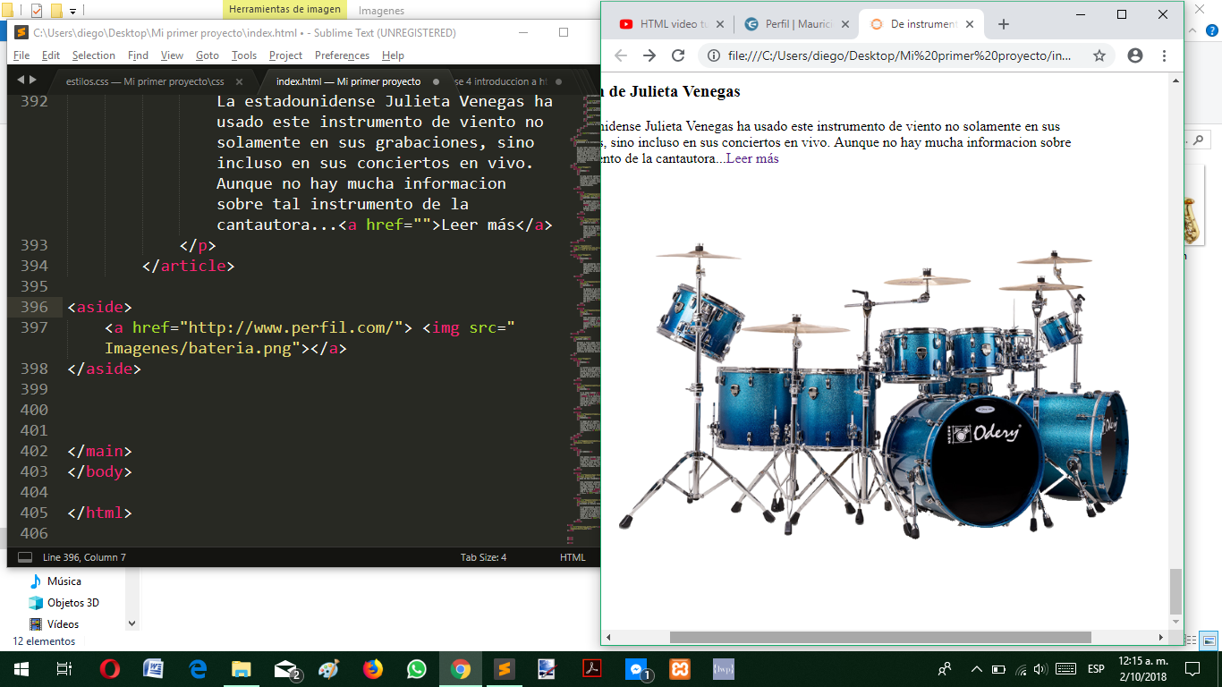Launch Opera from the taskbar
The height and width of the screenshot is (687, 1222).
[110, 669]
